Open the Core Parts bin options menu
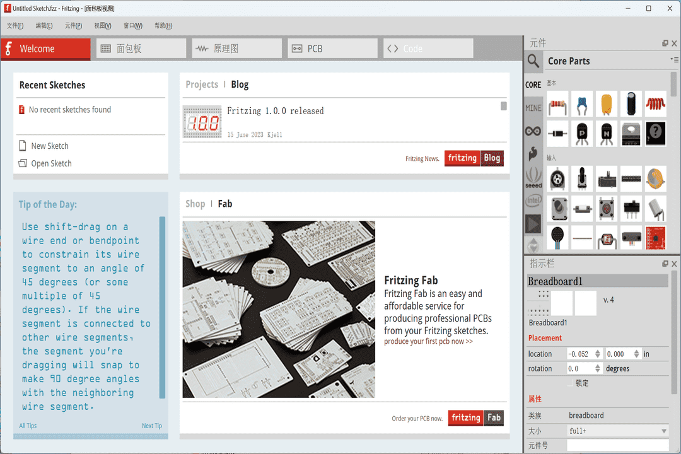681x454 pixels. (673, 59)
